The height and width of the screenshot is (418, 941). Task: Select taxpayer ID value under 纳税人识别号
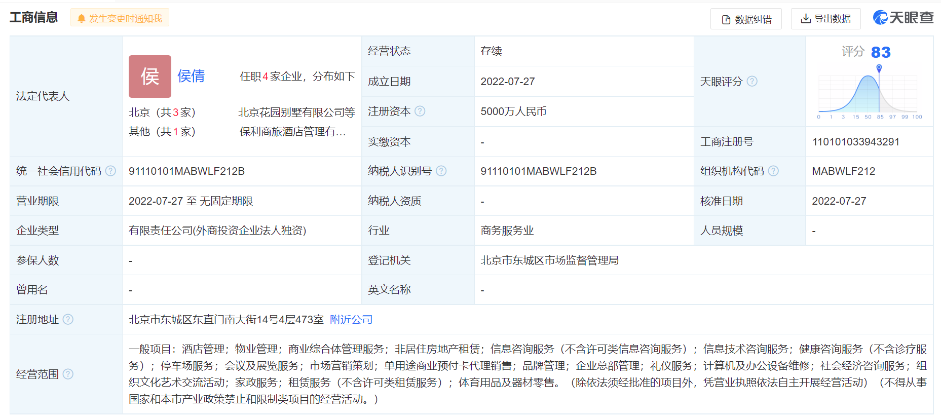coord(539,171)
